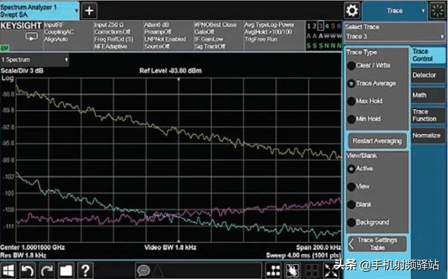Open system settings gear icon

tap(352, 11)
